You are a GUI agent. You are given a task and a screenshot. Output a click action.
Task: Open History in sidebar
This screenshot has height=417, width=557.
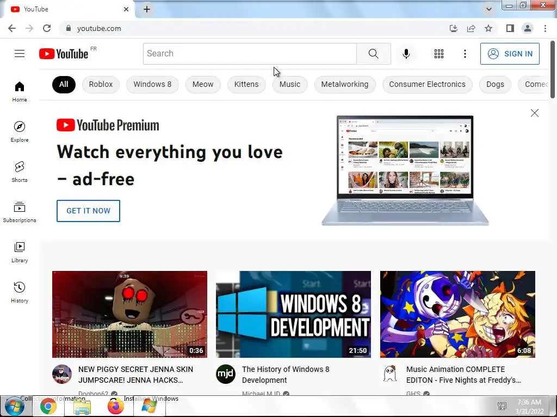(x=20, y=292)
